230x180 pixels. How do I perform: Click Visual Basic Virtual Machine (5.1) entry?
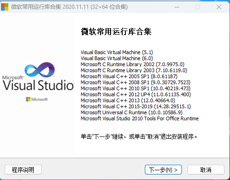coord(117,52)
